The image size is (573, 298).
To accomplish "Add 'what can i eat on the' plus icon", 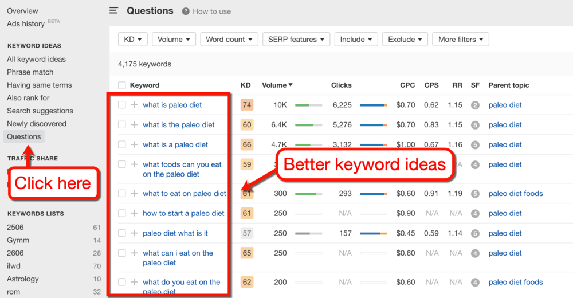I will tap(134, 253).
